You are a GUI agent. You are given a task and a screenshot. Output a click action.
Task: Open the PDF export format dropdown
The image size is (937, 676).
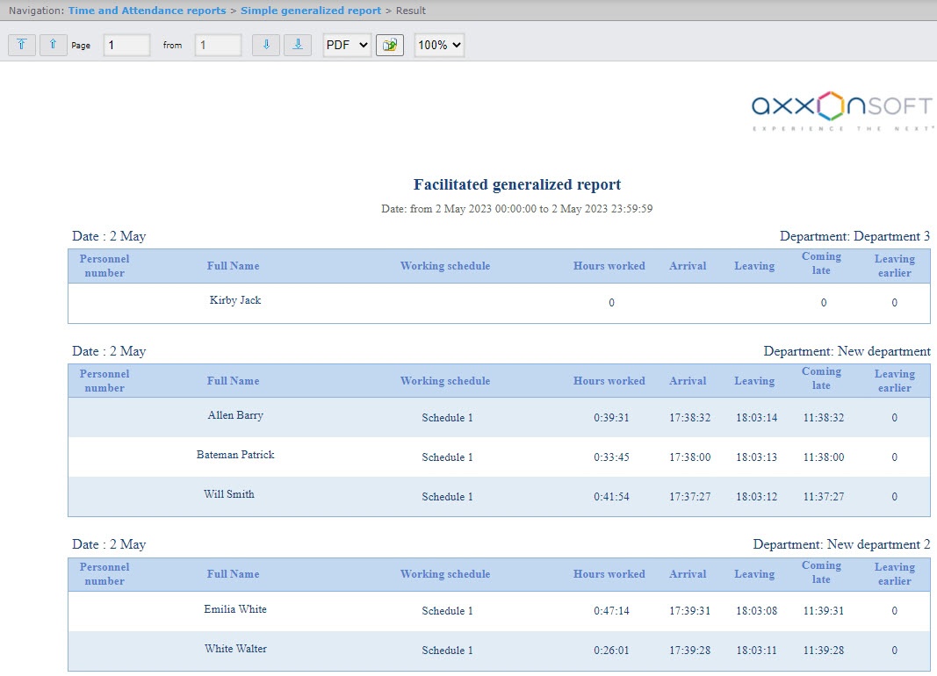347,46
